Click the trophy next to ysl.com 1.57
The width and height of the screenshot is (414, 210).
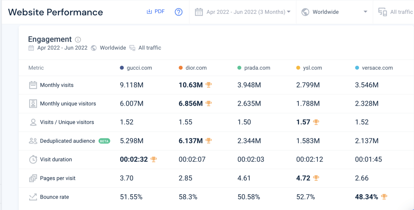click(x=316, y=122)
